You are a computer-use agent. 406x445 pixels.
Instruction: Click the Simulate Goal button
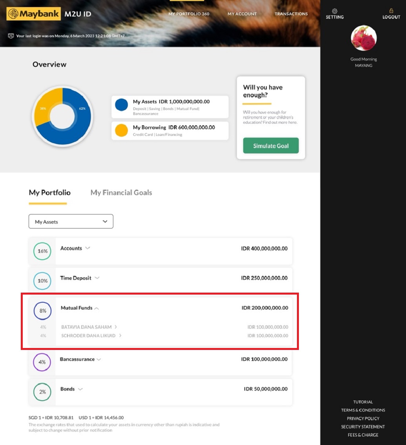pyautogui.click(x=271, y=146)
